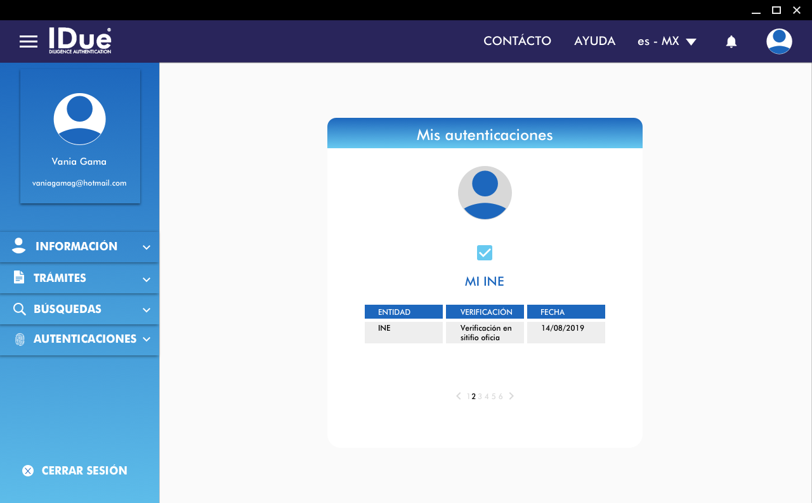Image resolution: width=812 pixels, height=503 pixels.
Task: Open the Contácto menu item
Action: point(517,41)
